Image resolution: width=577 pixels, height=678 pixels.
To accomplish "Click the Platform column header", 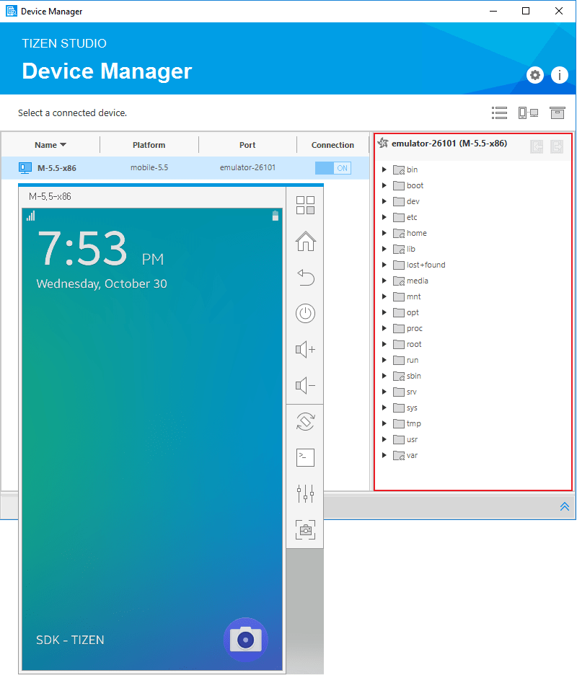I will point(149,144).
